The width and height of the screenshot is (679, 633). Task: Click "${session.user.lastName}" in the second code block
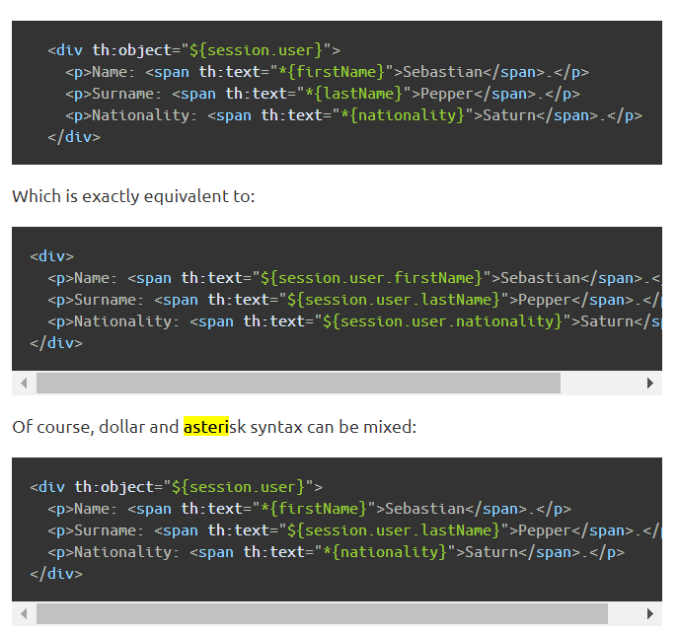pyautogui.click(x=394, y=300)
